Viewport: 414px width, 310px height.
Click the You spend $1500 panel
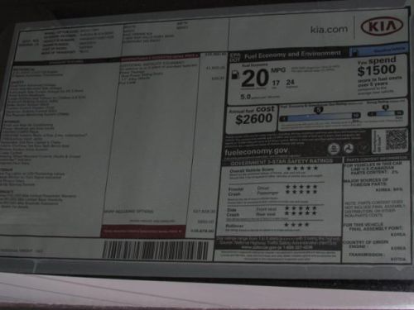click(378, 76)
